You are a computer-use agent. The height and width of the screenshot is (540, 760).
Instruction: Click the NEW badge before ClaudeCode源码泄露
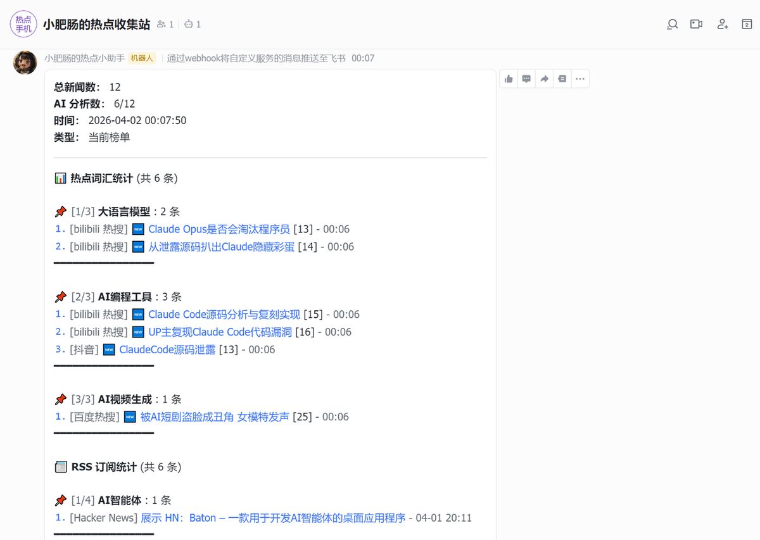click(x=109, y=349)
